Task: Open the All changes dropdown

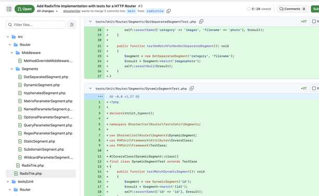Action: tap(47, 11)
